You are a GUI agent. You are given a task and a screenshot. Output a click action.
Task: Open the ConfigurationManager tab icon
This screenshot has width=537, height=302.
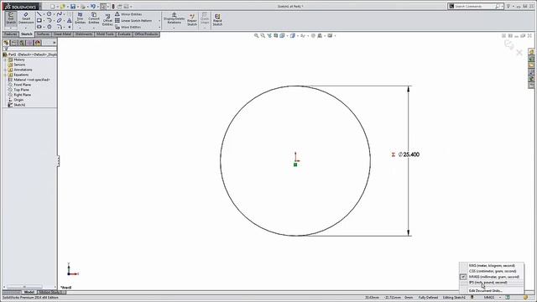click(22, 43)
